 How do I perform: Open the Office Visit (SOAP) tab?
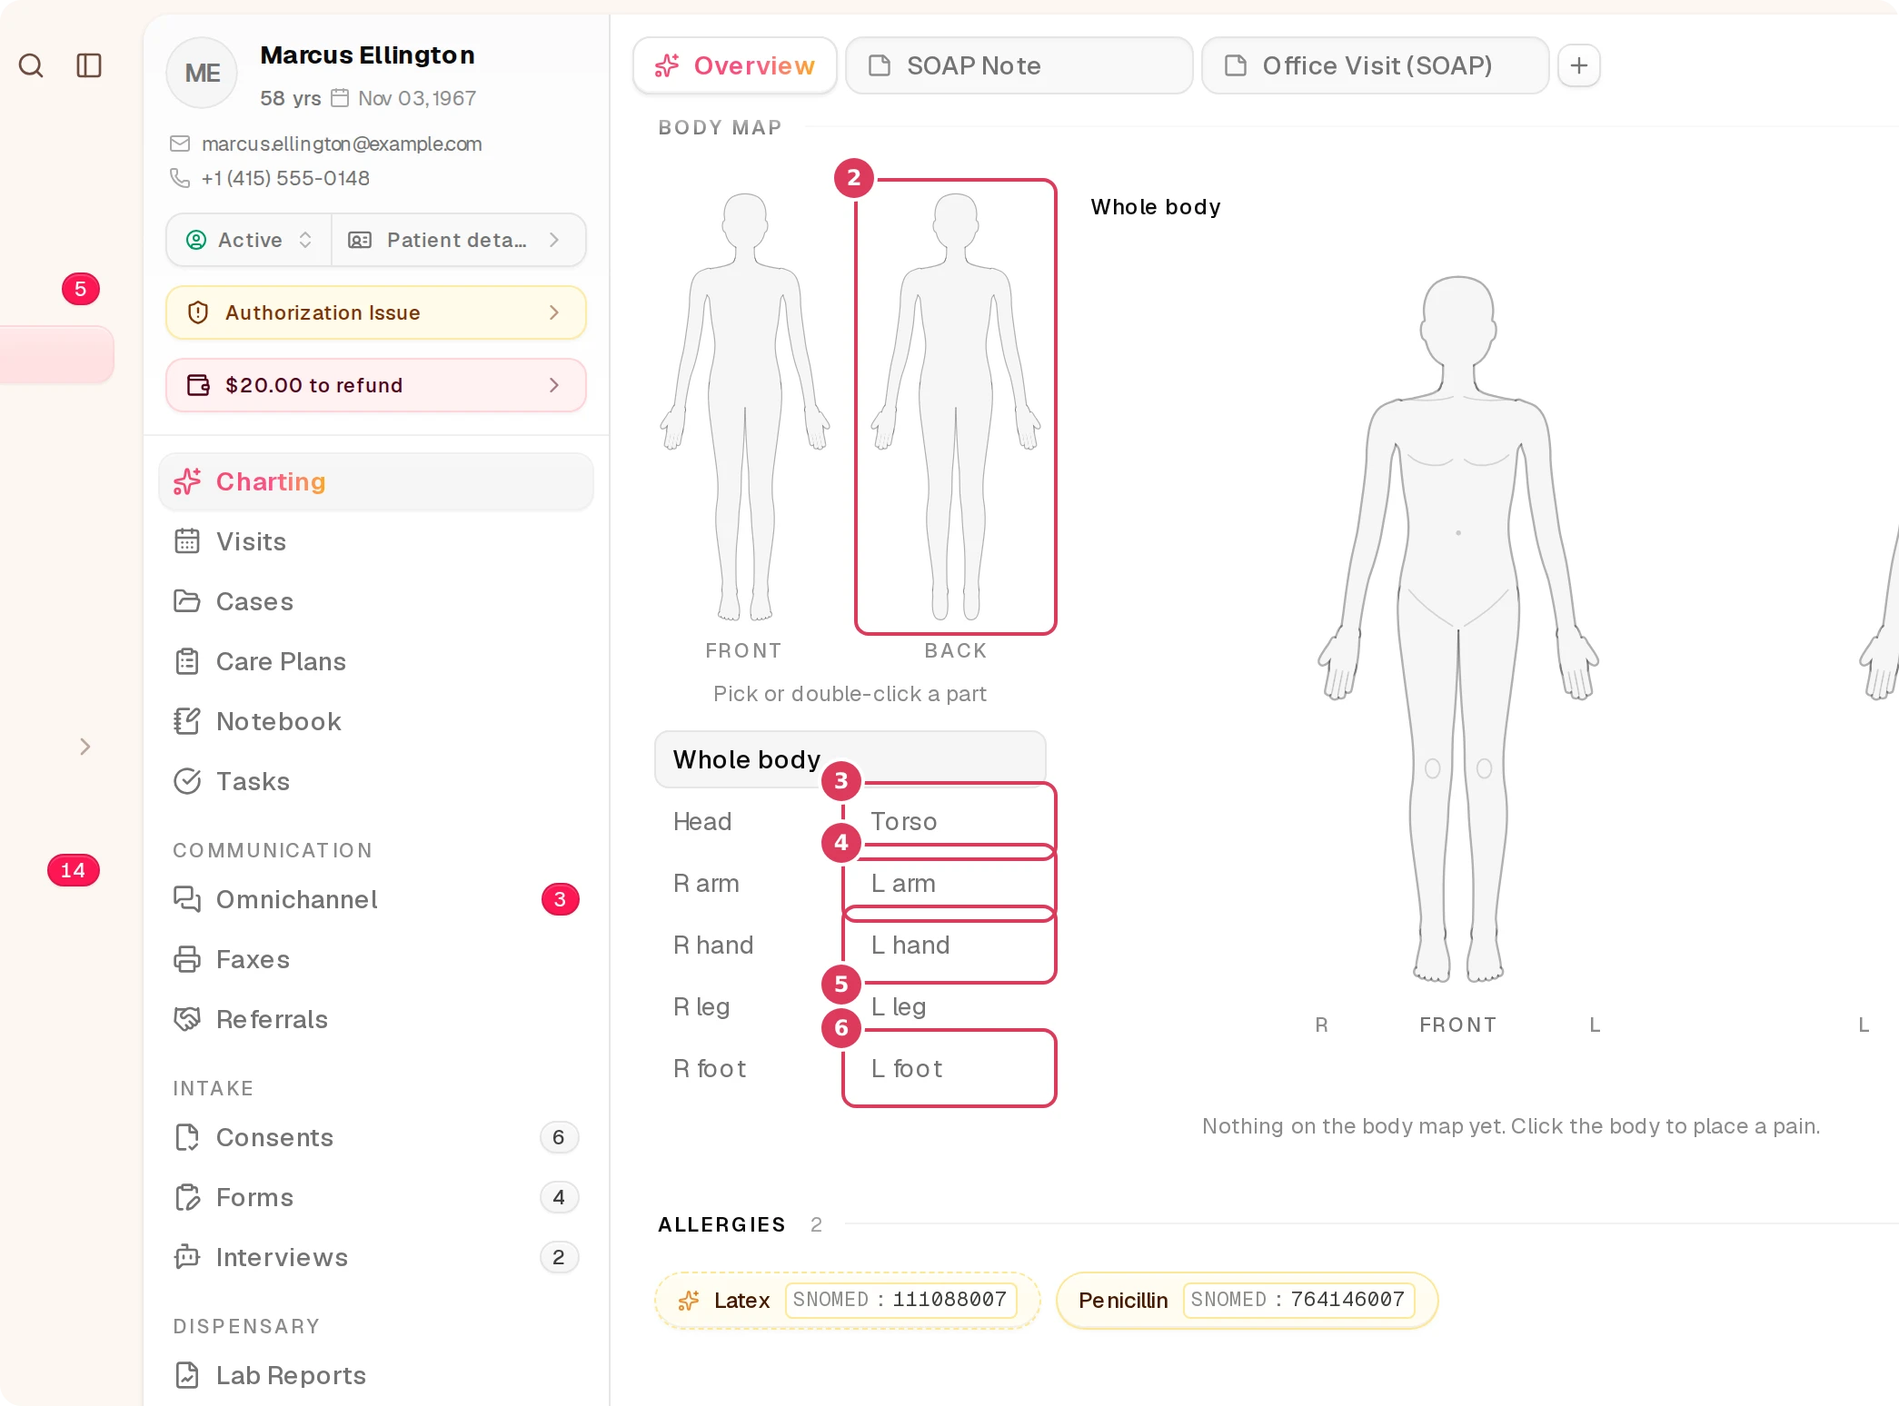[1375, 65]
